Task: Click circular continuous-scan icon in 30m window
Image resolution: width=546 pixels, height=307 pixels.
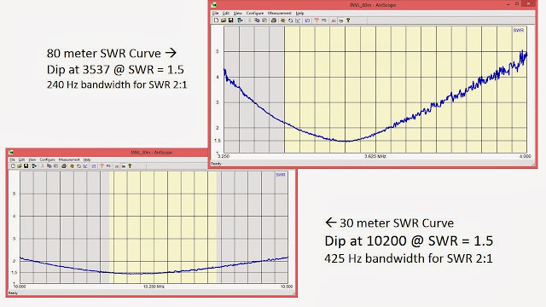Action: (x=78, y=166)
